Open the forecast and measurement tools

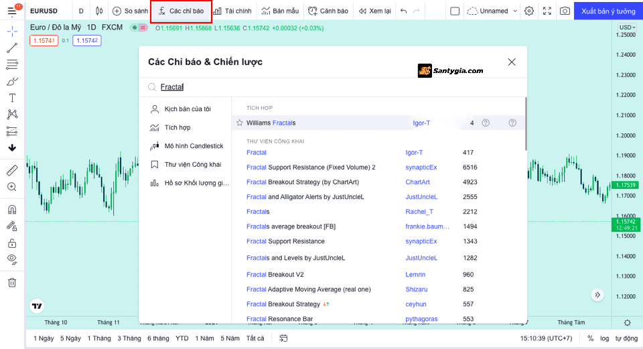(x=12, y=131)
